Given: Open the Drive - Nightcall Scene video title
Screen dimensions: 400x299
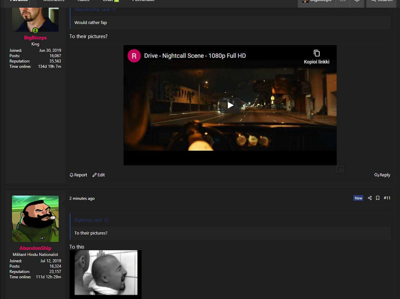Looking at the screenshot, I should pyautogui.click(x=195, y=56).
